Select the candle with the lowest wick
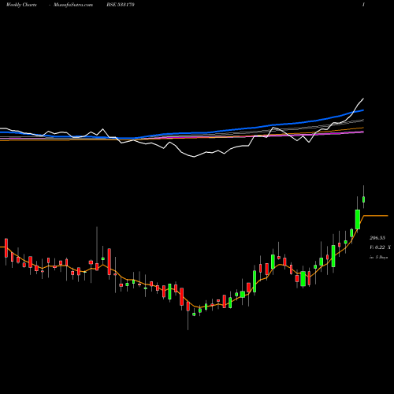This screenshot has width=394, height=394. (x=188, y=307)
